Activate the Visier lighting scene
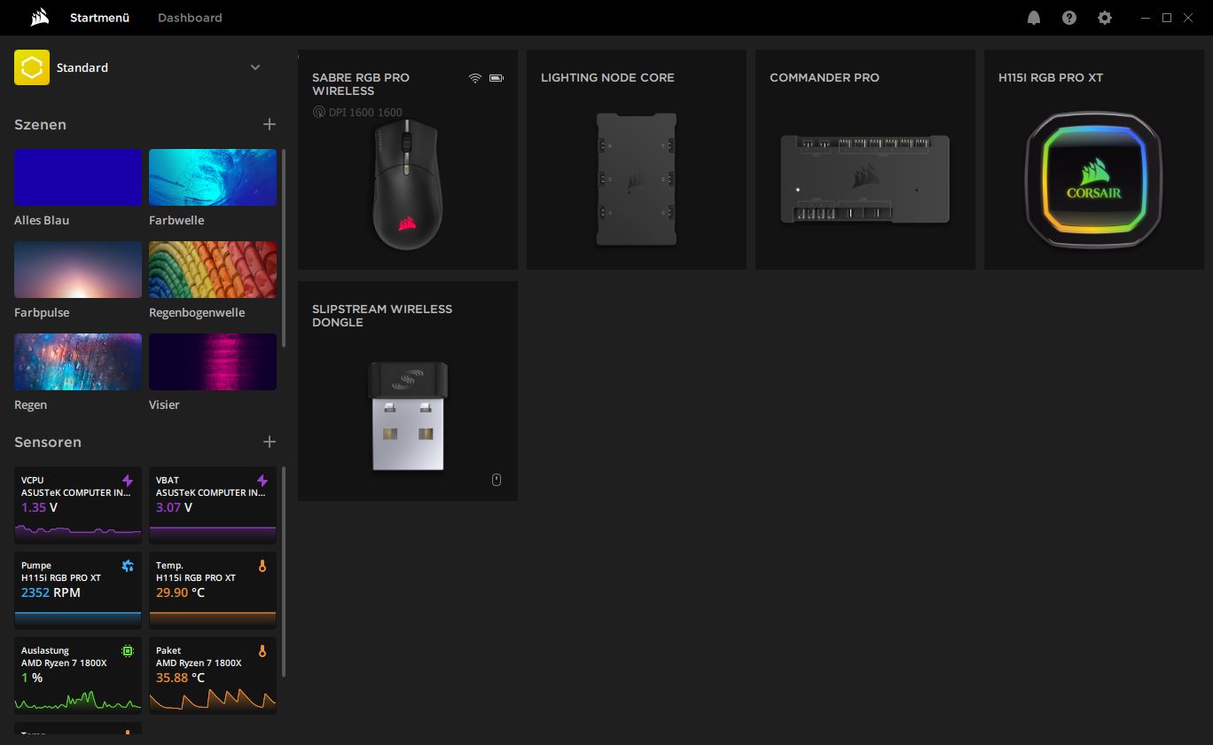 pos(213,362)
